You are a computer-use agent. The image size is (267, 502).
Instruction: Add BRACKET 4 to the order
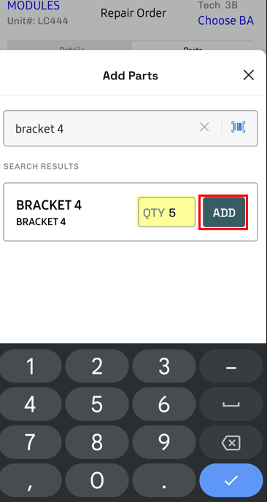pyautogui.click(x=224, y=212)
